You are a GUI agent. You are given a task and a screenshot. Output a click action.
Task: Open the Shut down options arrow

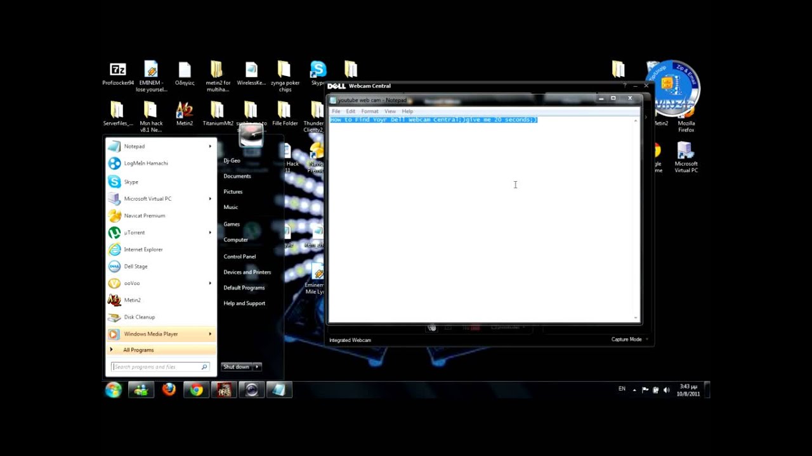(257, 367)
